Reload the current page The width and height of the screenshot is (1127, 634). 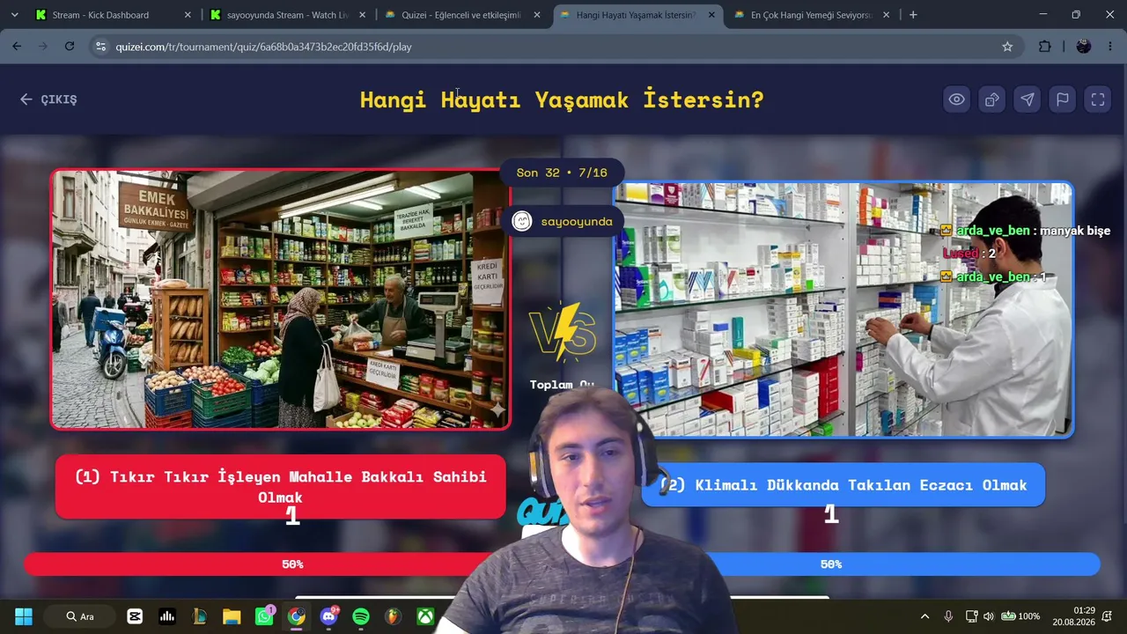[70, 47]
